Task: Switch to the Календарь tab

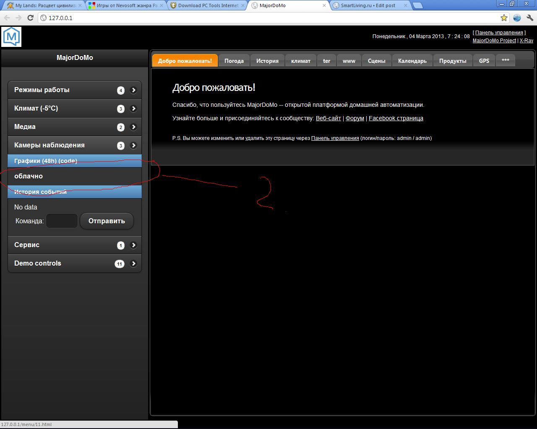Action: pyautogui.click(x=412, y=61)
